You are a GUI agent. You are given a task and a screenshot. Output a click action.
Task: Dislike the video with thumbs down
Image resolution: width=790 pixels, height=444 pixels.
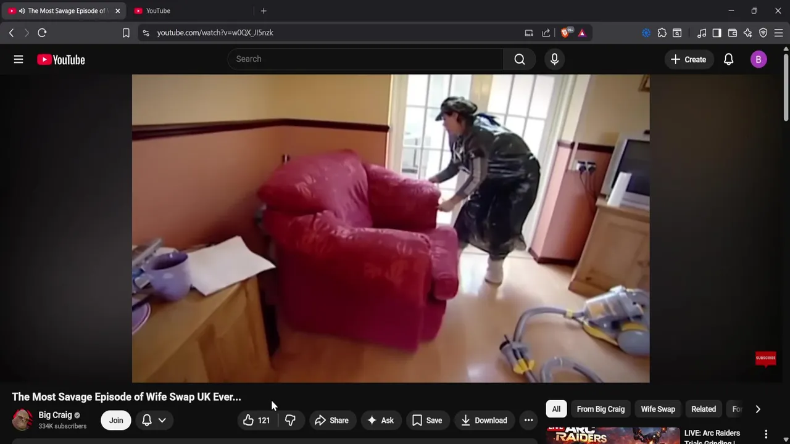pyautogui.click(x=290, y=420)
